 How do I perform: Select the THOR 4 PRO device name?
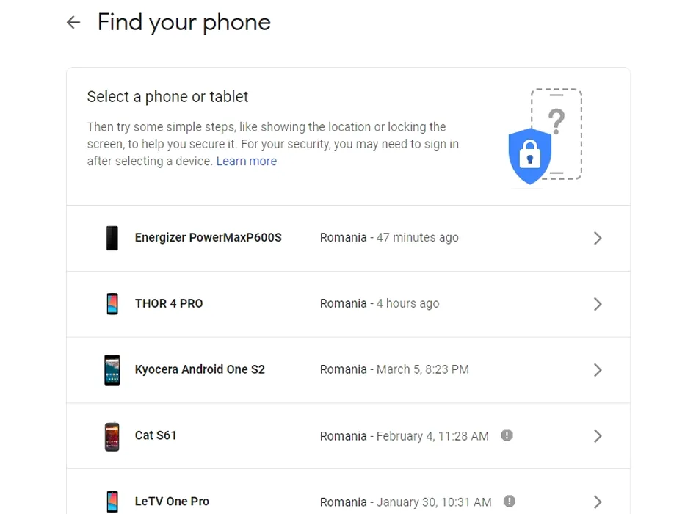pyautogui.click(x=169, y=303)
